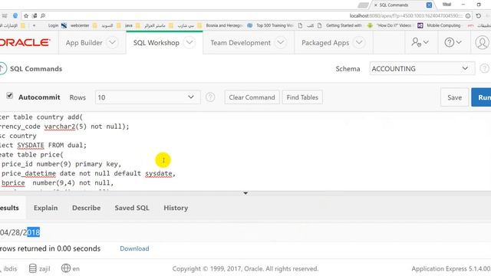Click the site info icon in address bar
The width and height of the screenshot is (491, 276).
tap(468, 15)
